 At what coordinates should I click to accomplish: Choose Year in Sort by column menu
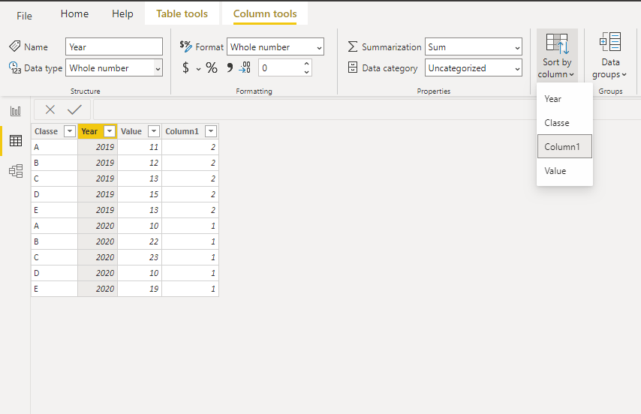coord(564,99)
